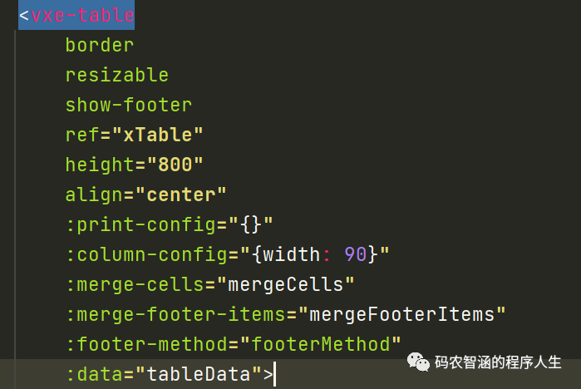Click the purple number 90
This screenshot has height=389, width=581.
[355, 254]
